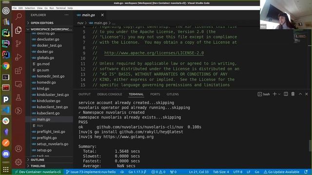Change the UTF-8 encoding

pos(238,172)
